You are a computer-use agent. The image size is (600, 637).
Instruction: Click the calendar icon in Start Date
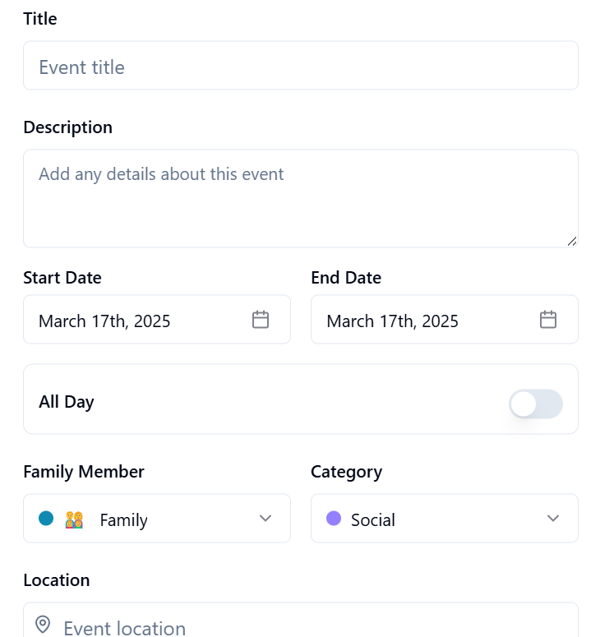pyautogui.click(x=261, y=320)
